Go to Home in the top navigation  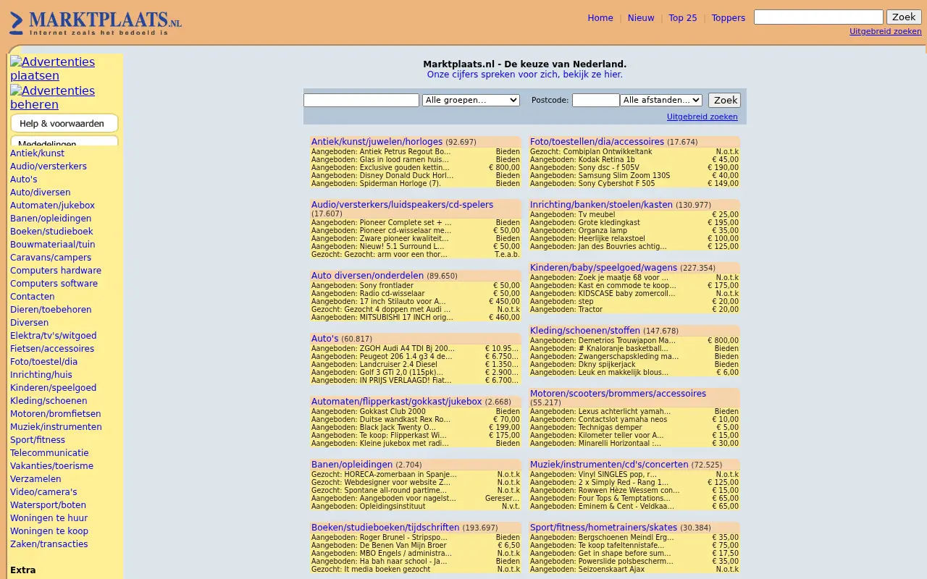click(600, 18)
